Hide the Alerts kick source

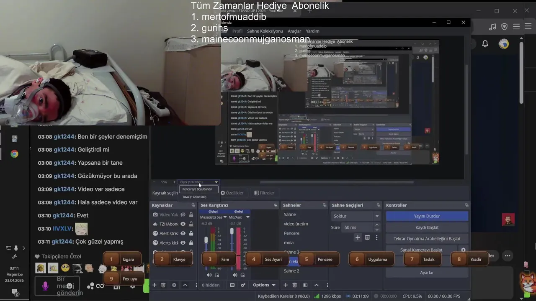tap(183, 243)
